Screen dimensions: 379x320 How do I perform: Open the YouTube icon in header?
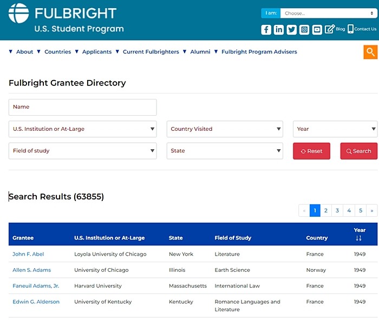pos(317,30)
